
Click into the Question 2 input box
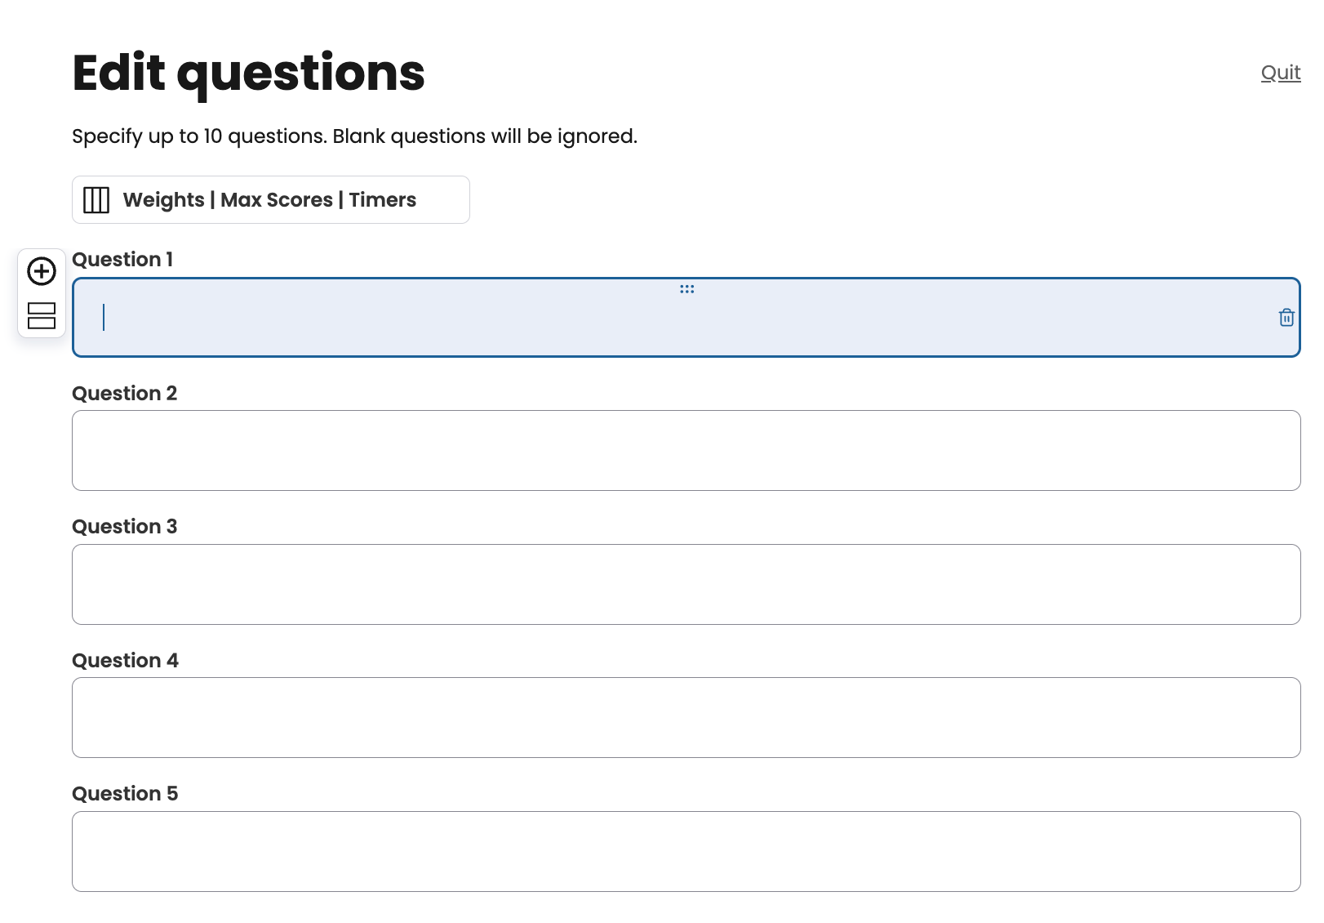(686, 451)
